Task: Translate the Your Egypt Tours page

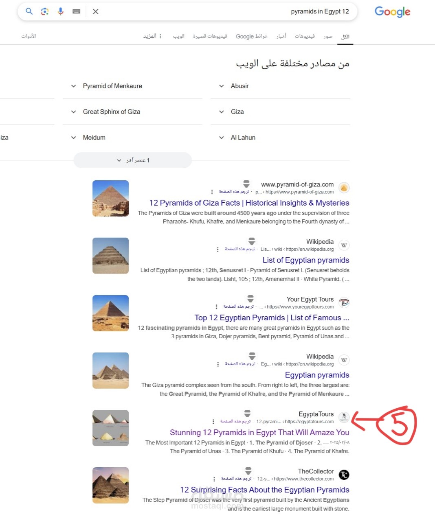Action: [239, 306]
